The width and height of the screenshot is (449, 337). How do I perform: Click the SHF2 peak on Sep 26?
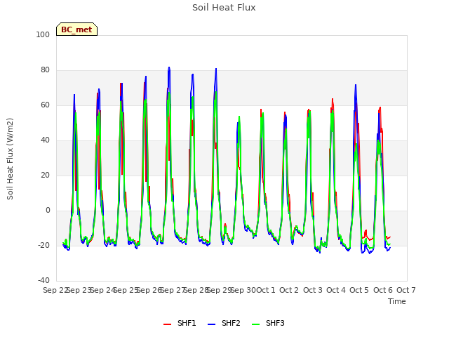pyautogui.click(x=169, y=67)
